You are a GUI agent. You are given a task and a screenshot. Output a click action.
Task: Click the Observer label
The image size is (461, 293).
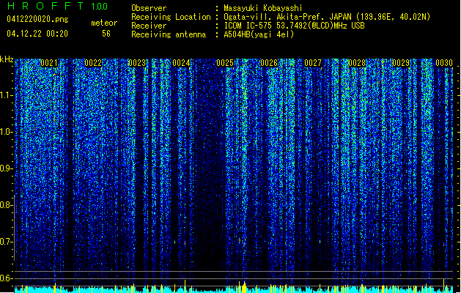(149, 8)
